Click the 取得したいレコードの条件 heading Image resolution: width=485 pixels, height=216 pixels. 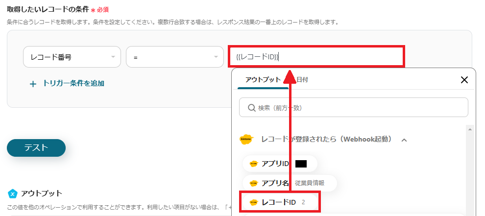48,9
